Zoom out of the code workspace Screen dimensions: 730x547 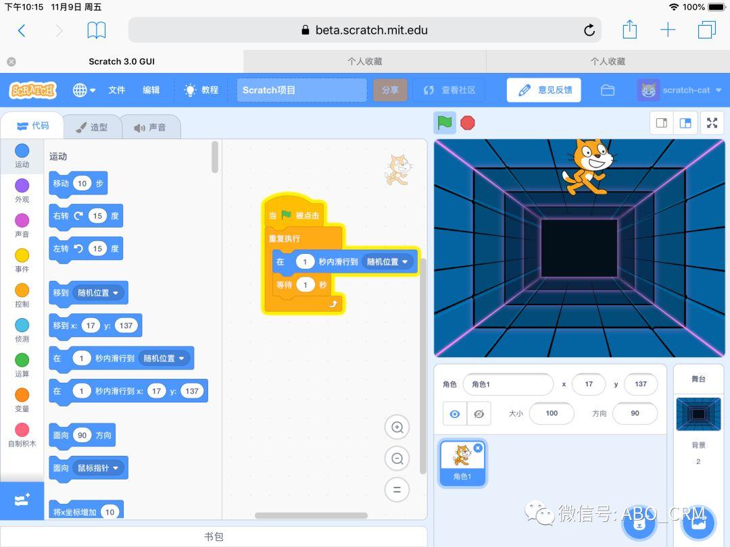[x=397, y=459]
